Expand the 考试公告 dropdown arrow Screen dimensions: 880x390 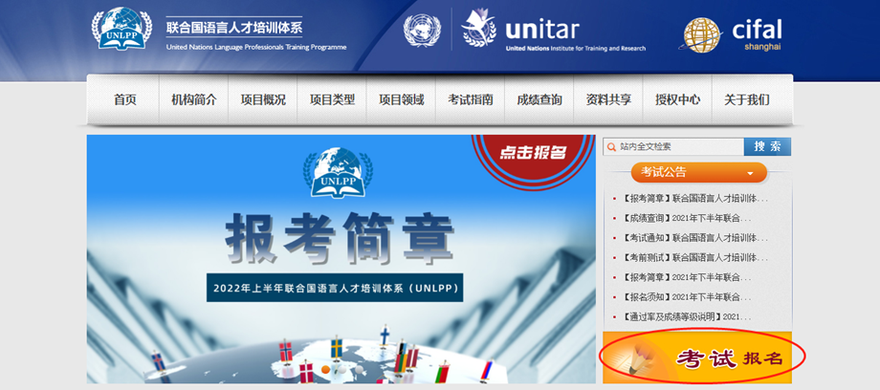[x=750, y=174]
